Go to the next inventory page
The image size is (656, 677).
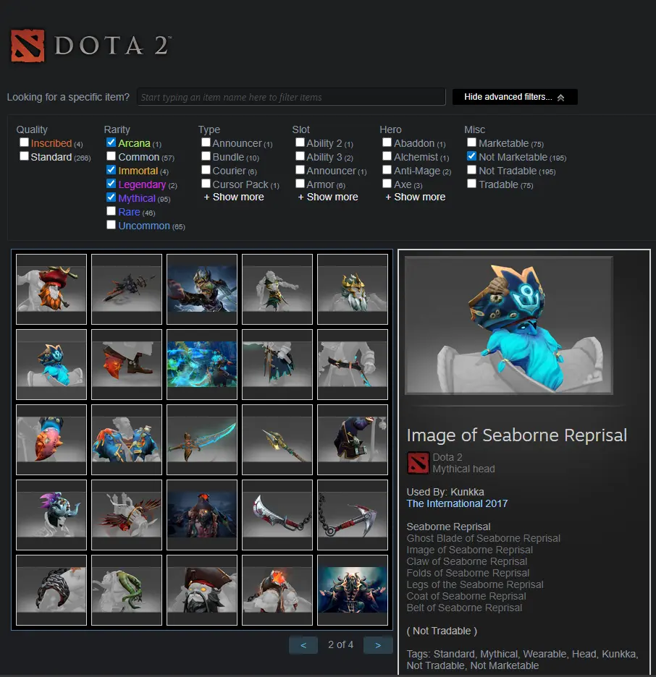click(x=378, y=645)
